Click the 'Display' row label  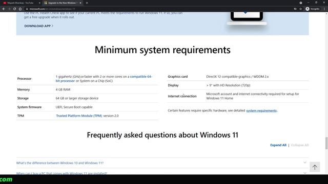pyautogui.click(x=173, y=85)
